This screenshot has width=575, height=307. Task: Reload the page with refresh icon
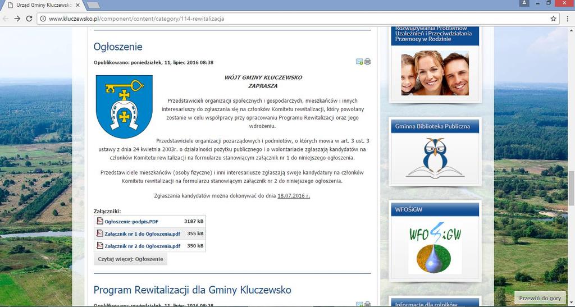[x=29, y=19]
